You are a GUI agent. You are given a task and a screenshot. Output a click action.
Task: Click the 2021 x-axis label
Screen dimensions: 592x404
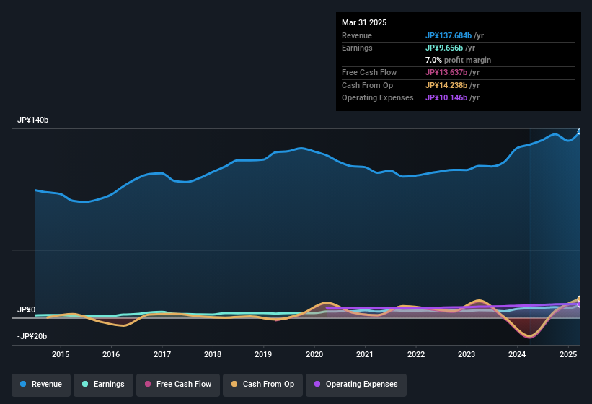365,354
